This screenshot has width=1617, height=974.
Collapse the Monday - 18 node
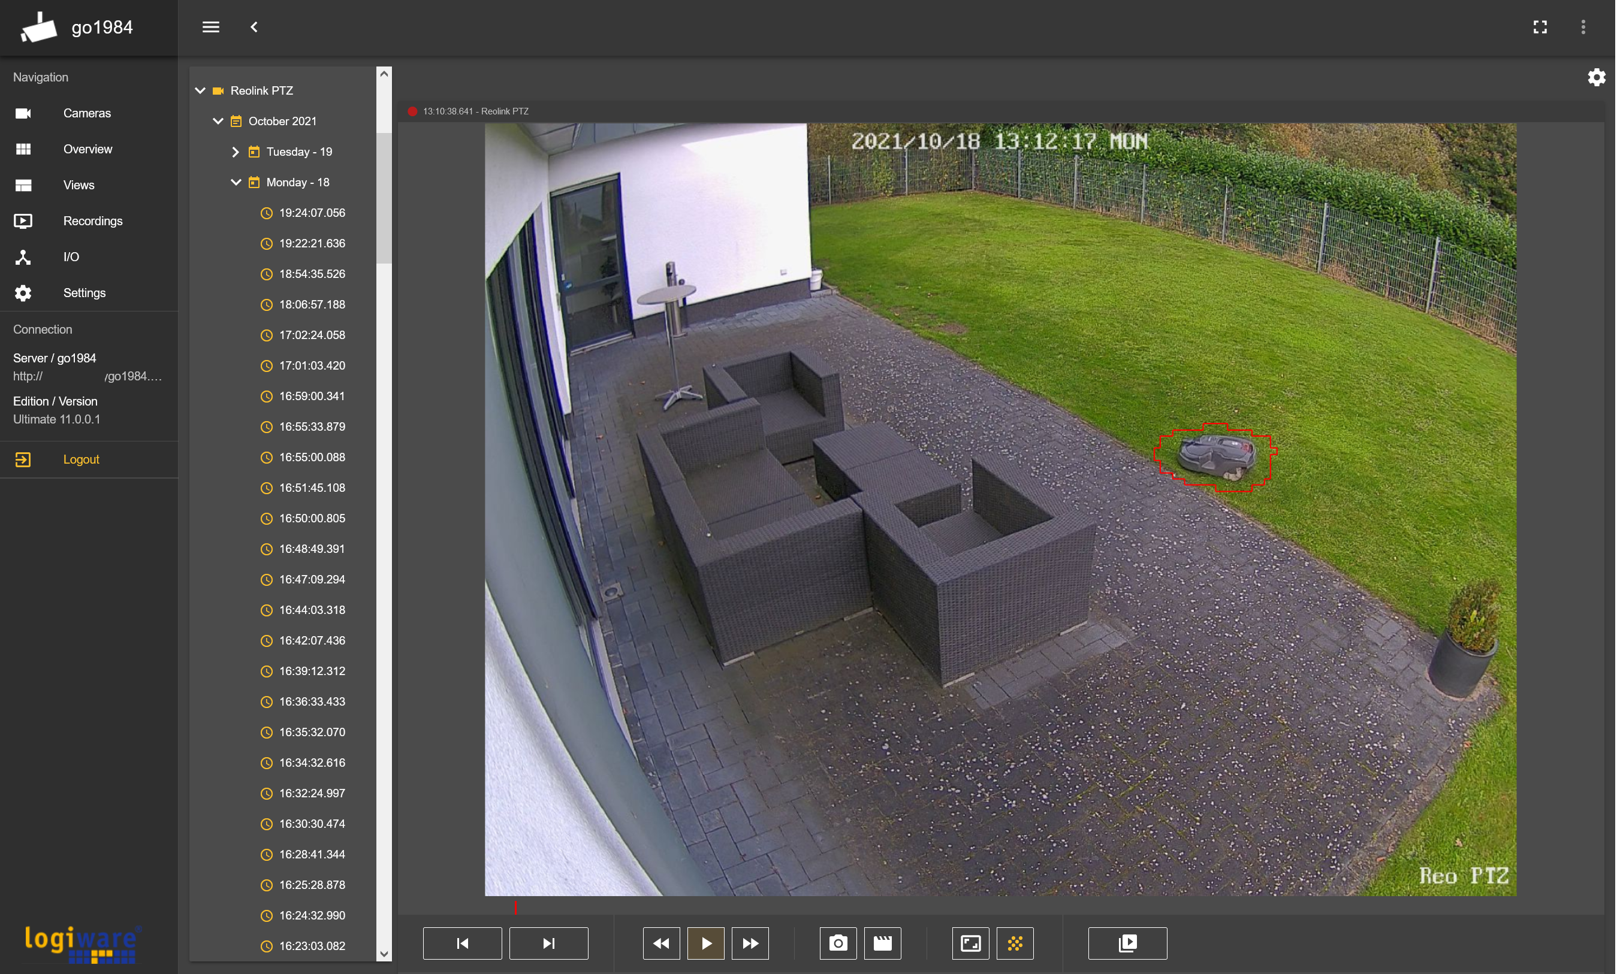[236, 182]
